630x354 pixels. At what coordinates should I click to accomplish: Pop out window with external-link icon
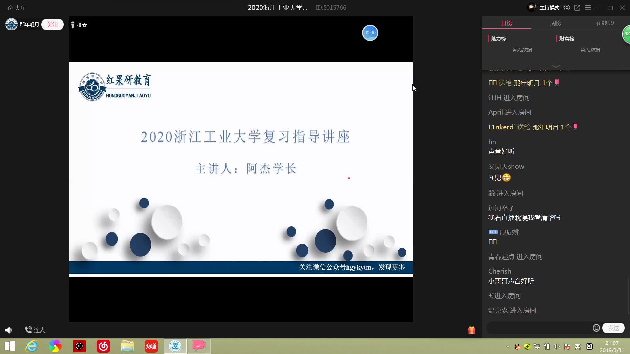(x=577, y=8)
